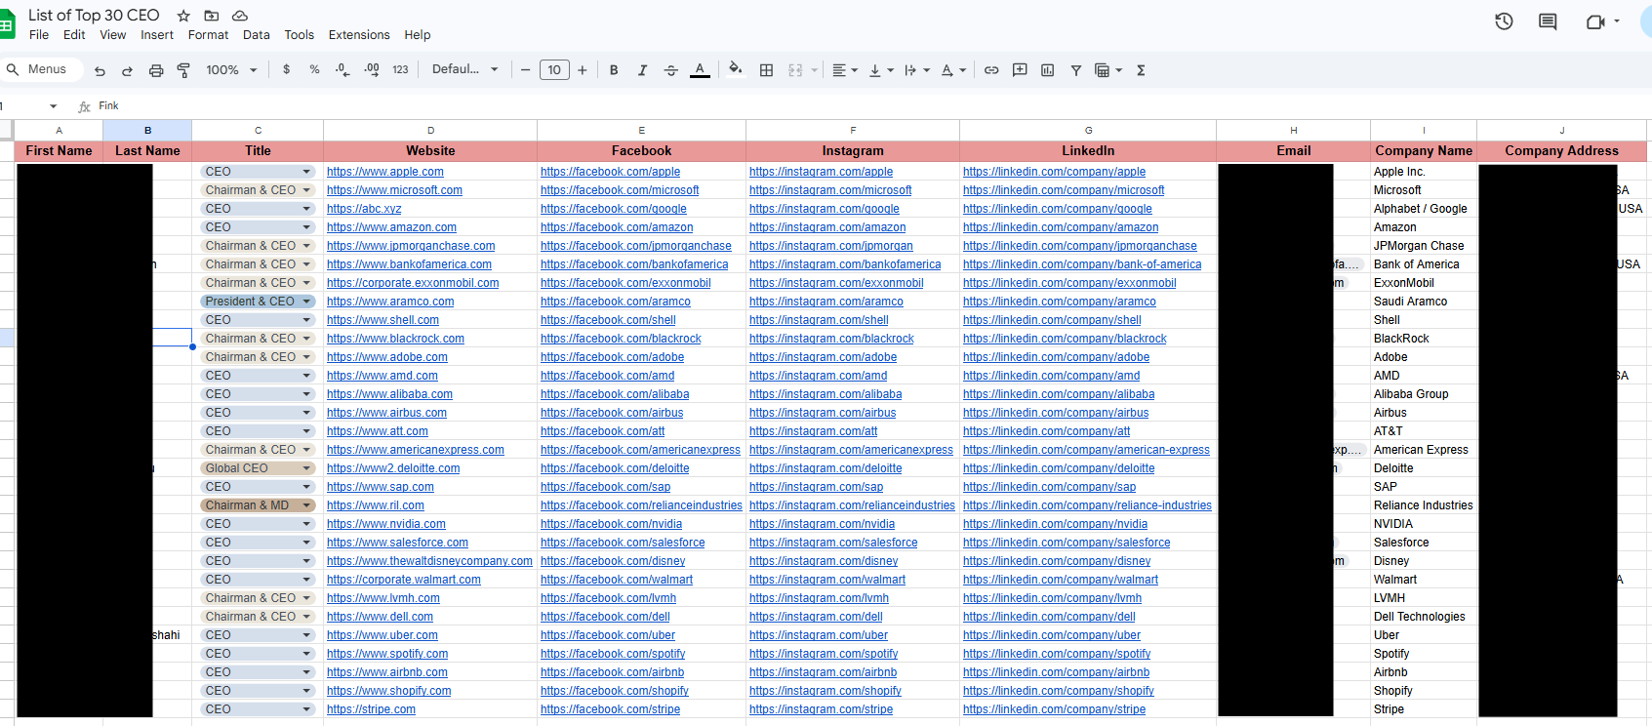Move the document to a folder
The image size is (1652, 726).
(211, 16)
